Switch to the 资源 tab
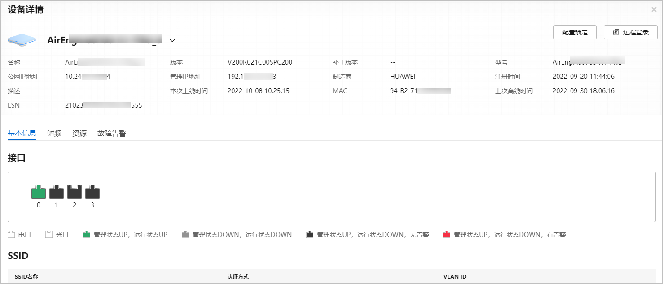Screen dimensions: 663x284 [79, 133]
